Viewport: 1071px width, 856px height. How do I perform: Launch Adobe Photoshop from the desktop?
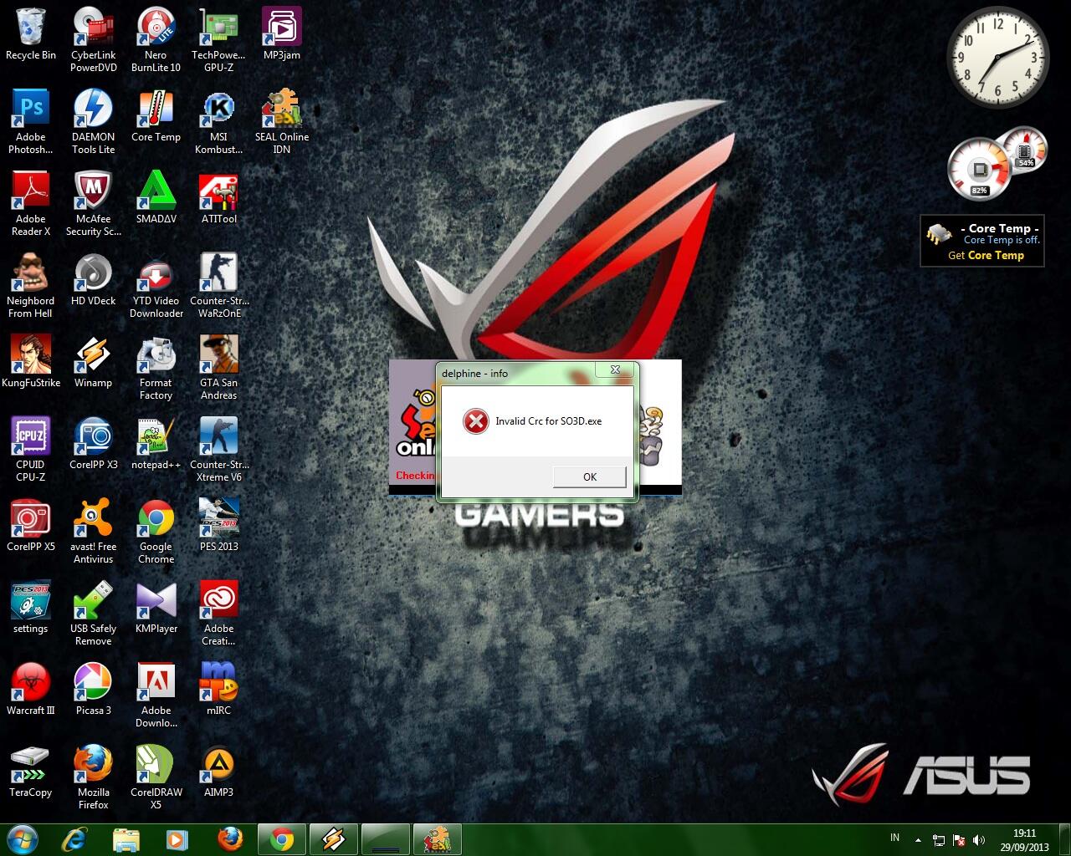[x=31, y=121]
